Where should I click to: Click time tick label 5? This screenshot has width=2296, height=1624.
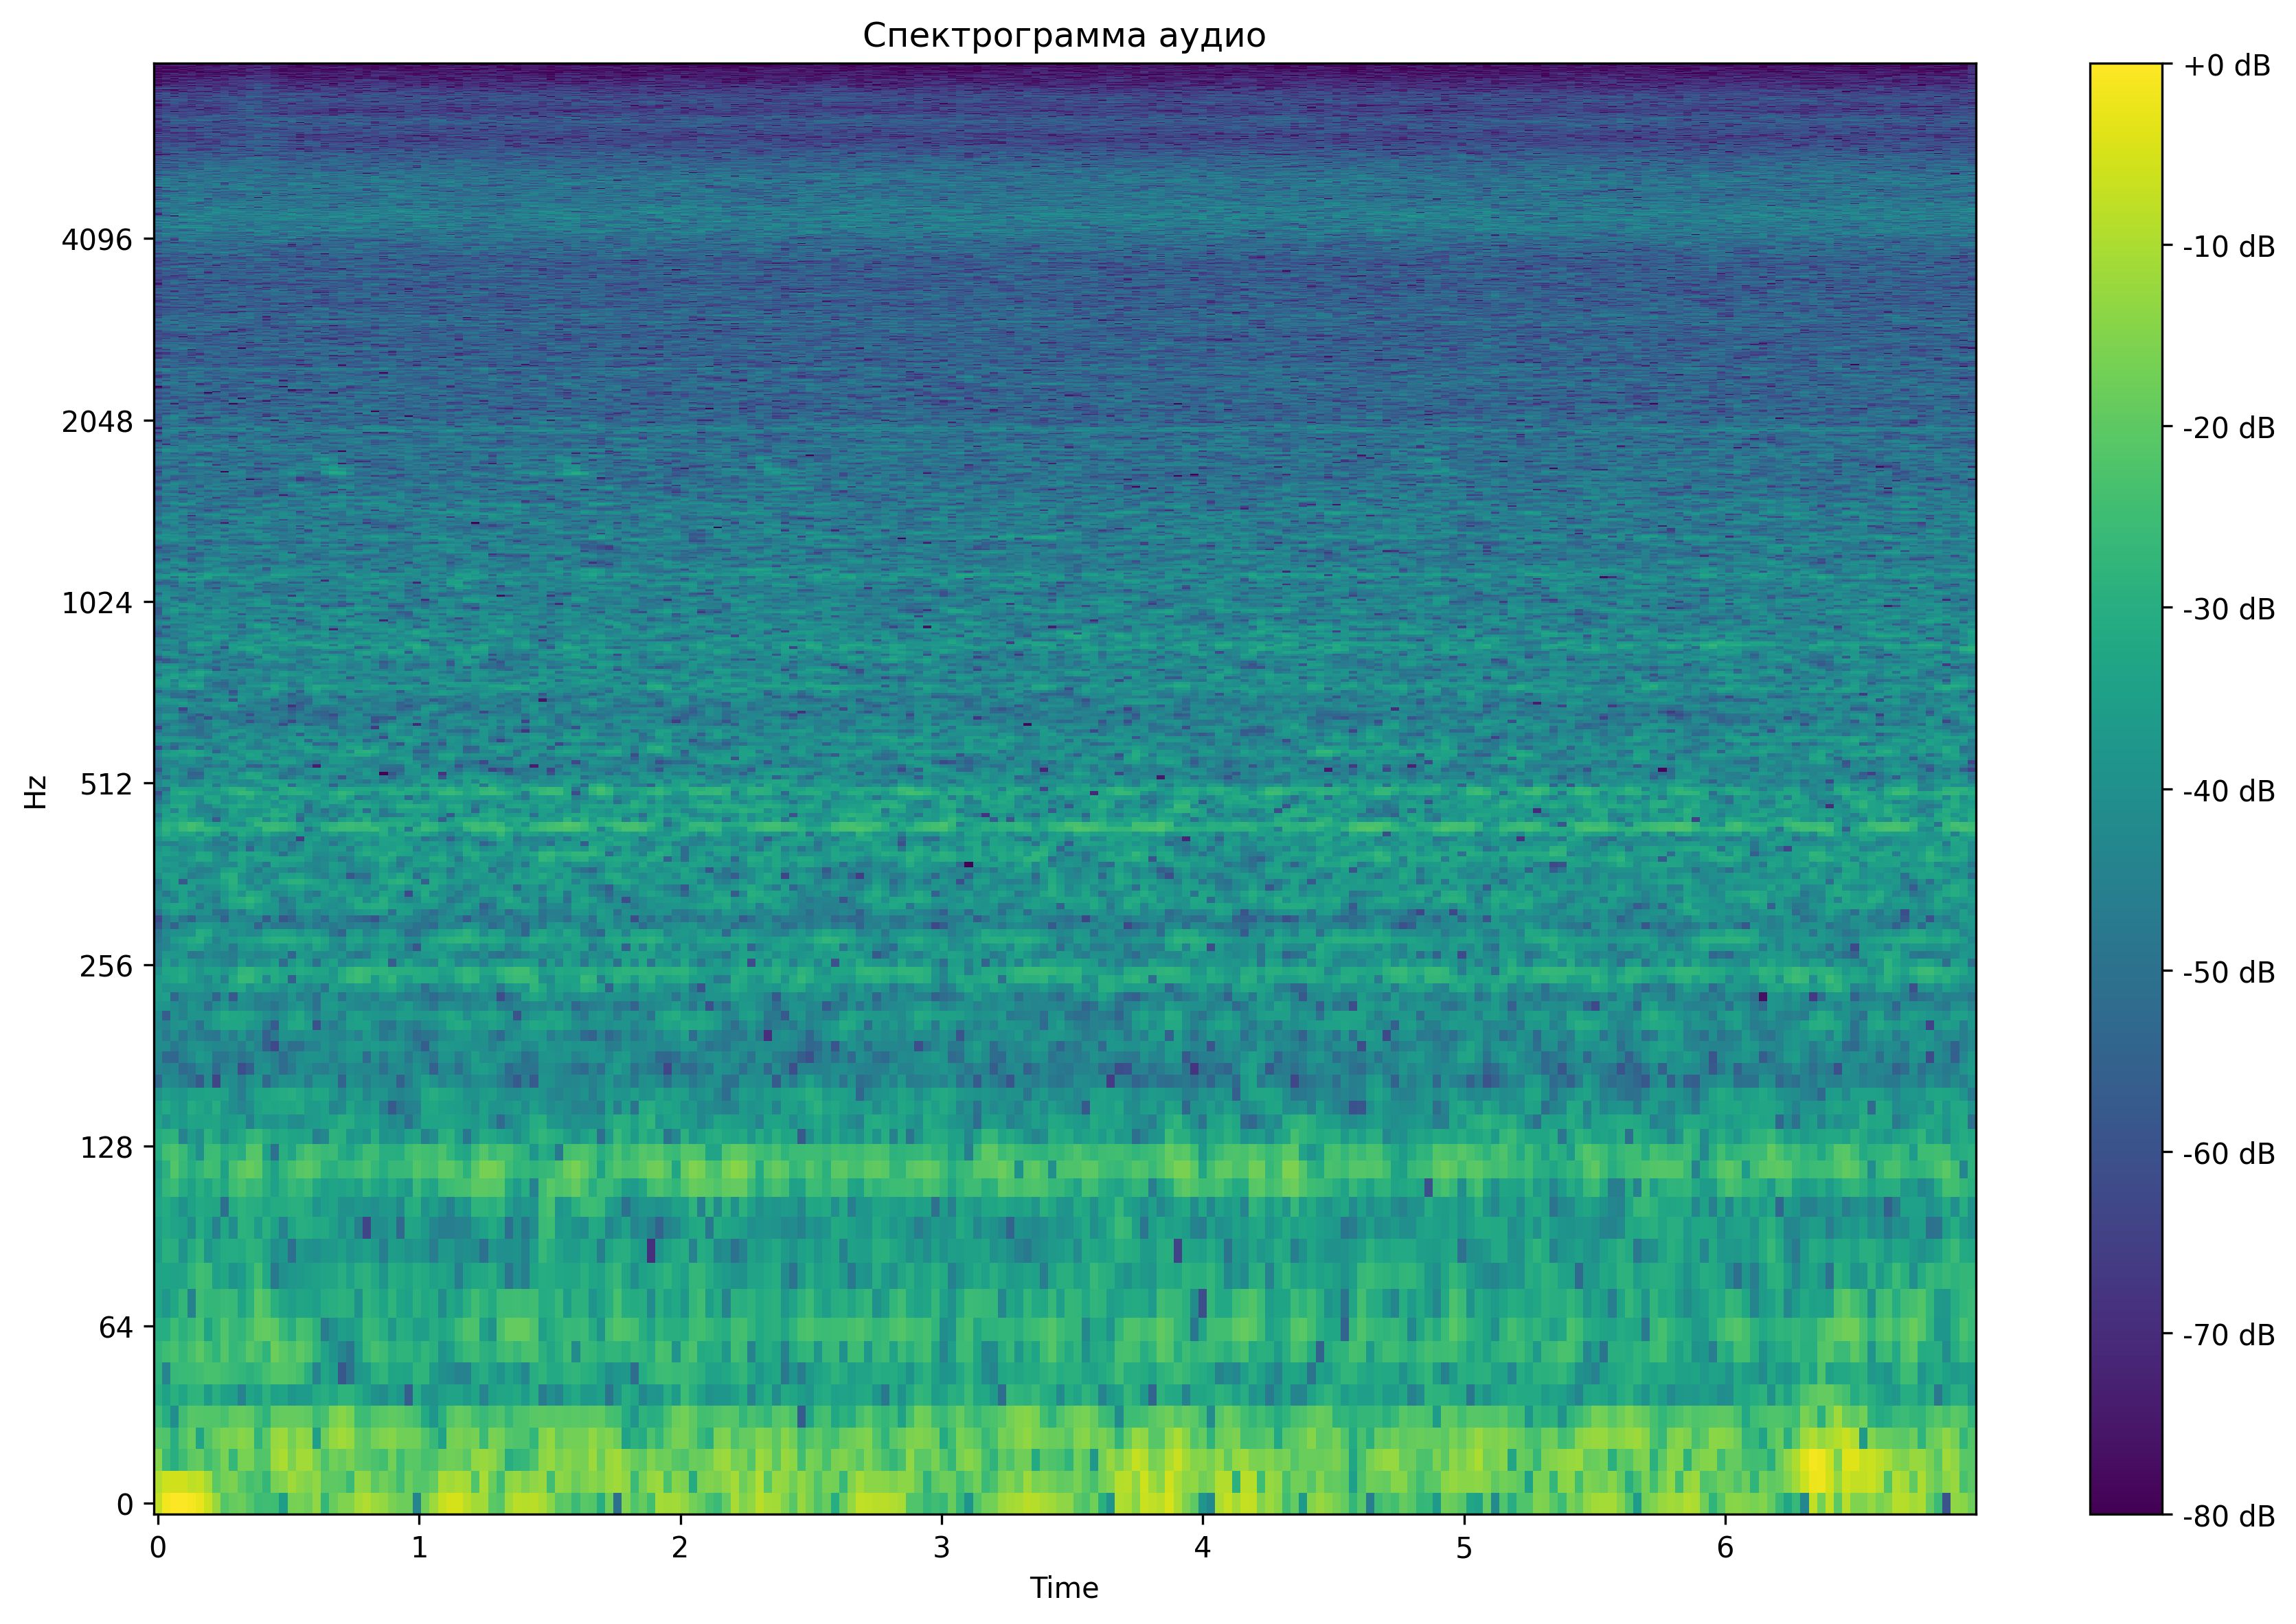[x=1464, y=1549]
